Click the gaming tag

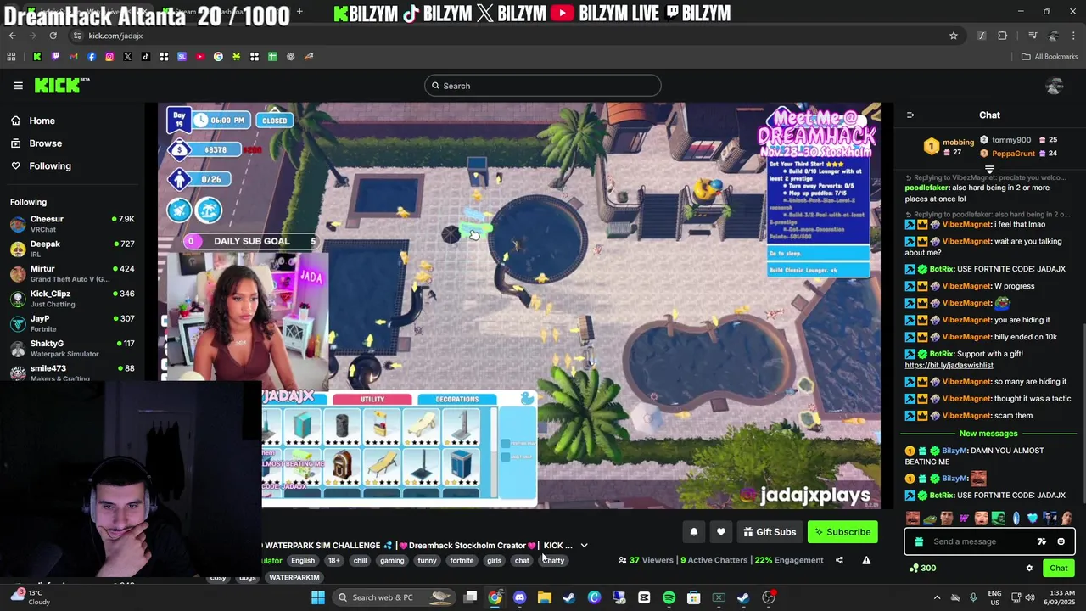pos(392,561)
